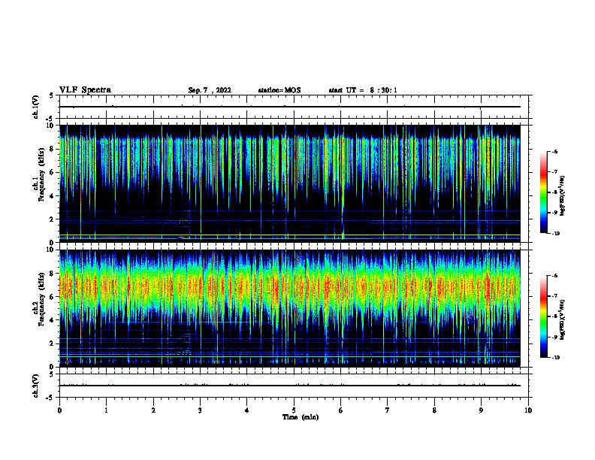Click the ch.2 spectrogram color scale bar
This screenshot has width=595, height=460.
point(544,316)
